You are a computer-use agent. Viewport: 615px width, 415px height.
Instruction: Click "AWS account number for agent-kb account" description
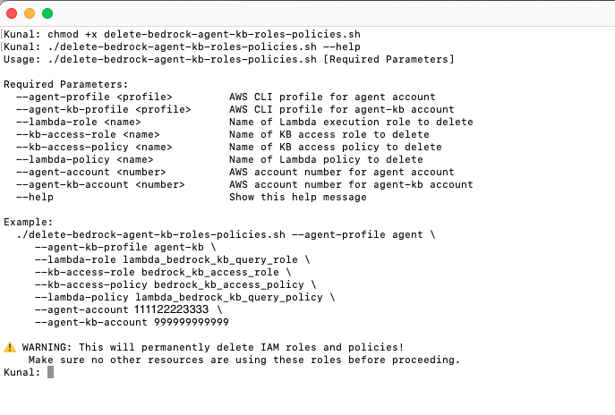[351, 184]
